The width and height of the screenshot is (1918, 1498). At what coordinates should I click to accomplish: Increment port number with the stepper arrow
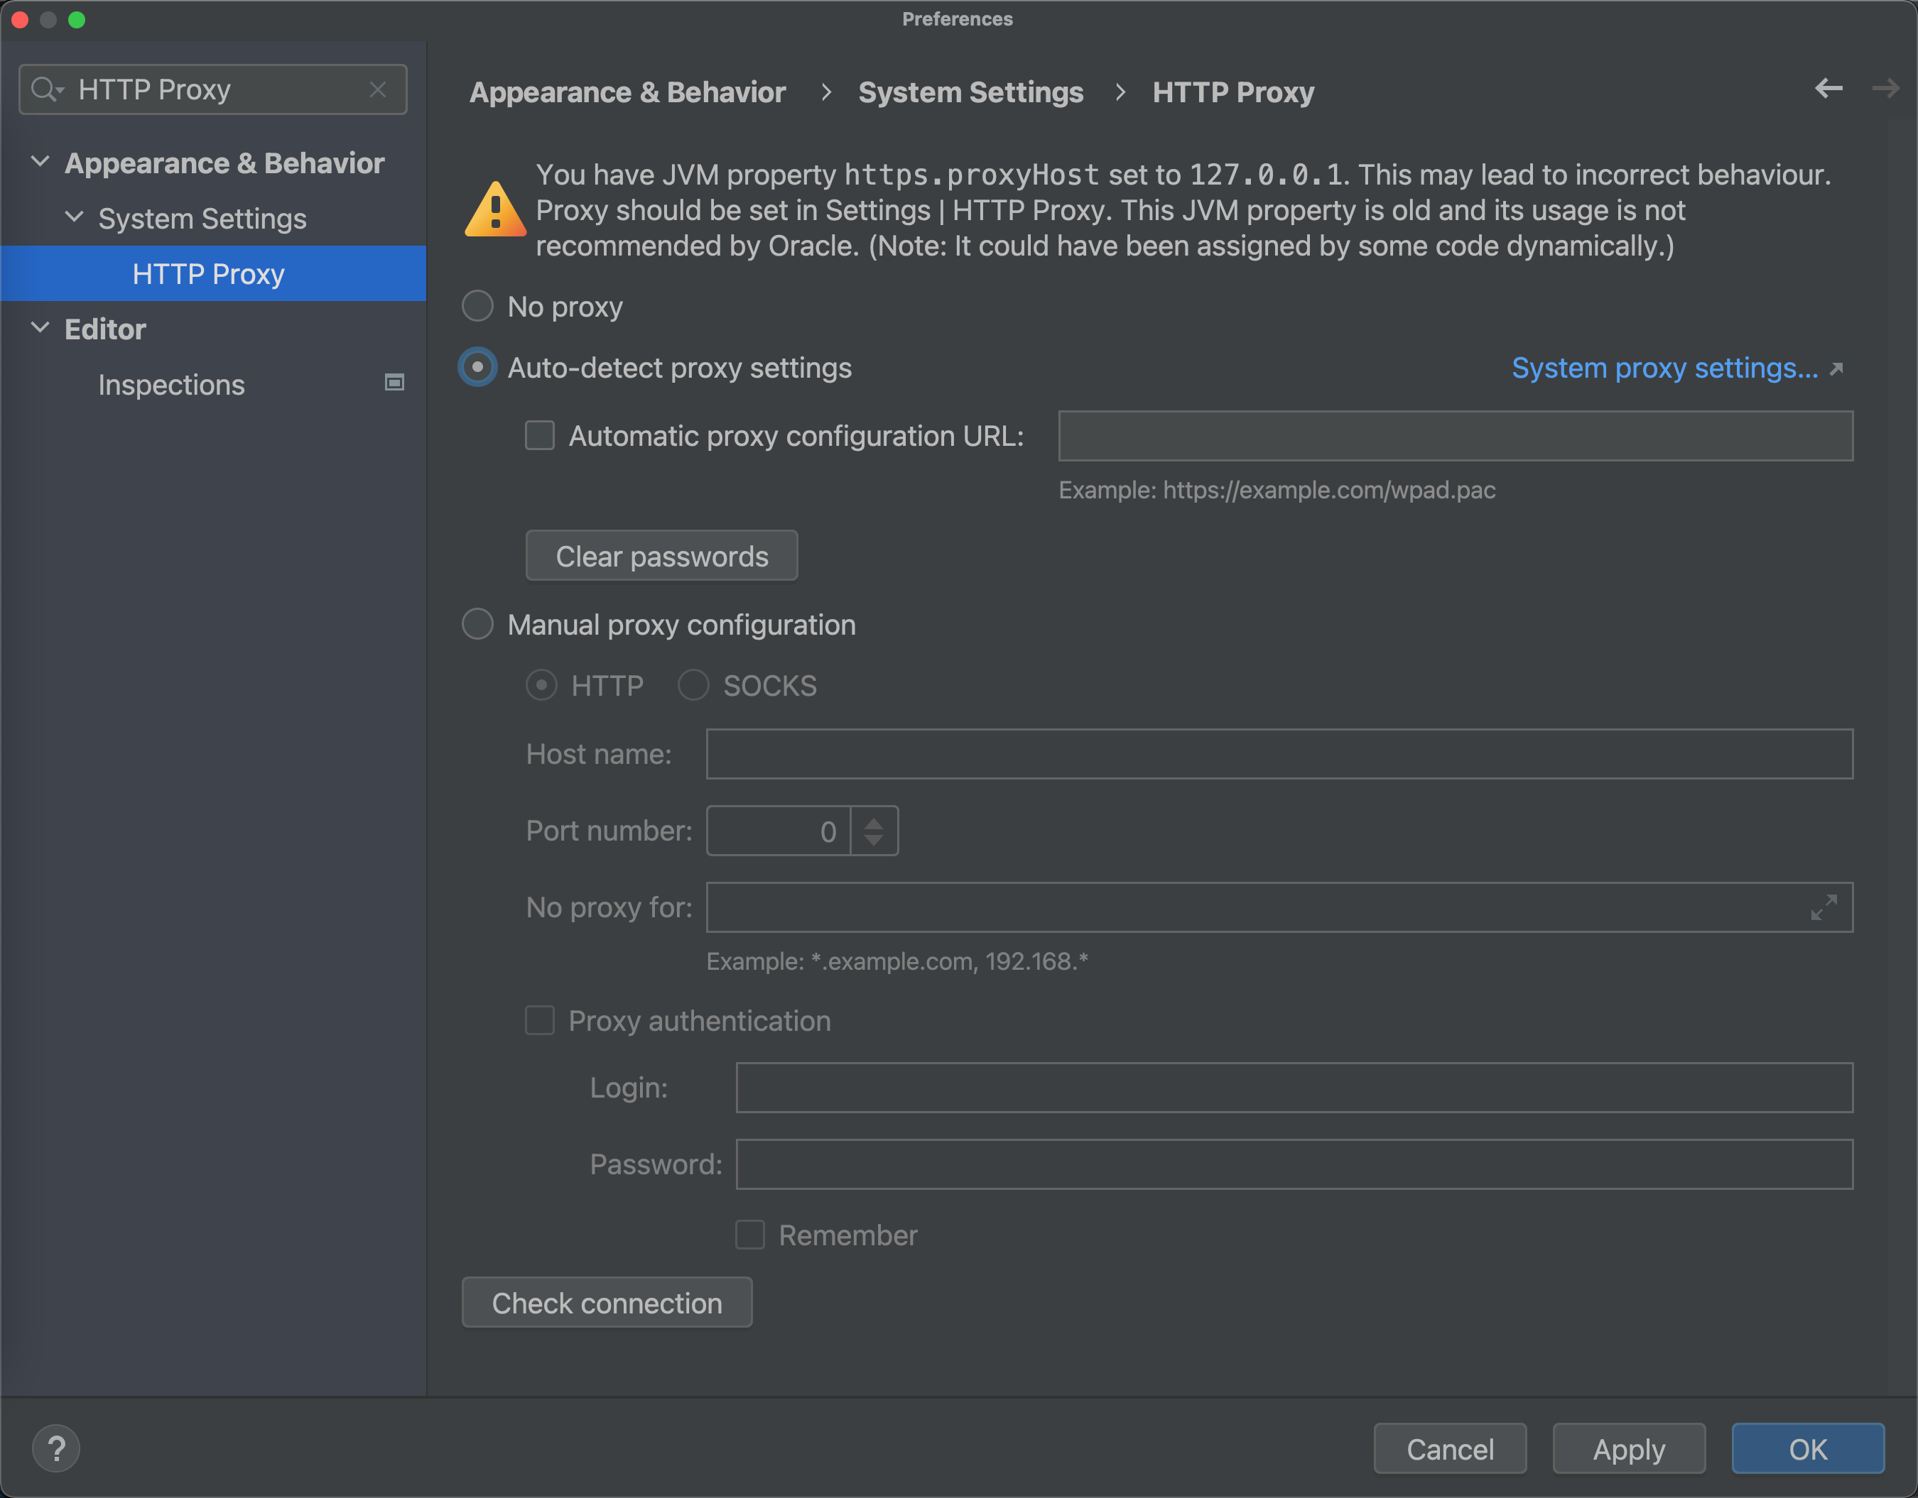(x=873, y=823)
